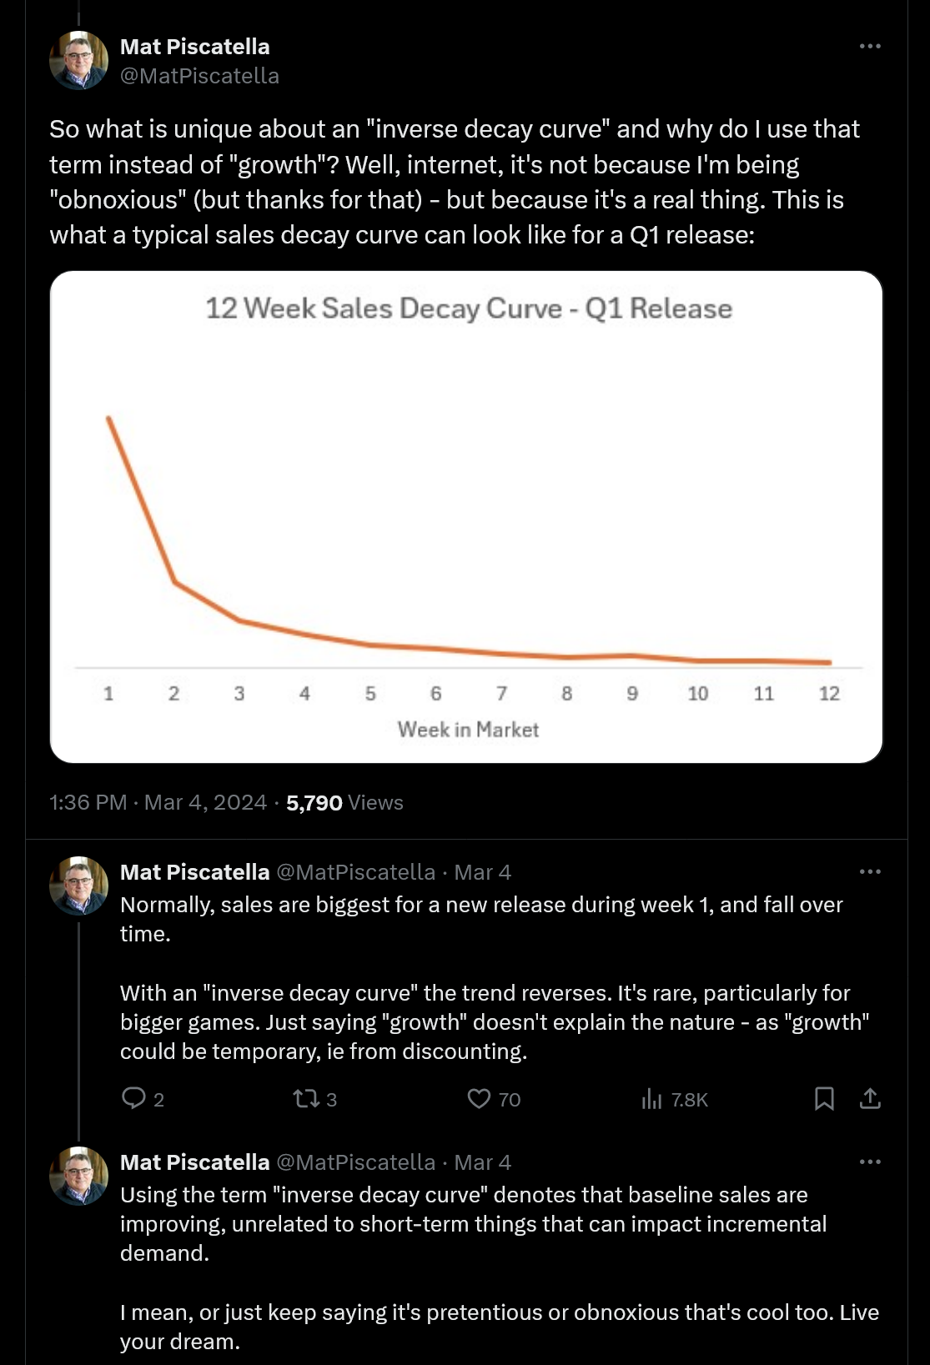This screenshot has height=1365, width=930.
Task: Repost the "Normally, sales are biggest" reply
Action: pyautogui.click(x=307, y=1098)
